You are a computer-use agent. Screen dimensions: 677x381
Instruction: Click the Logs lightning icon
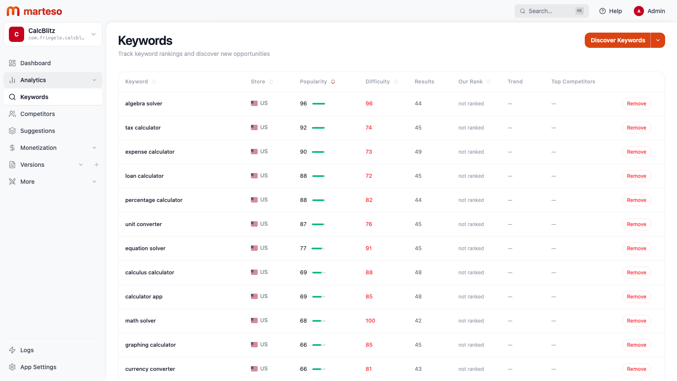pos(12,350)
